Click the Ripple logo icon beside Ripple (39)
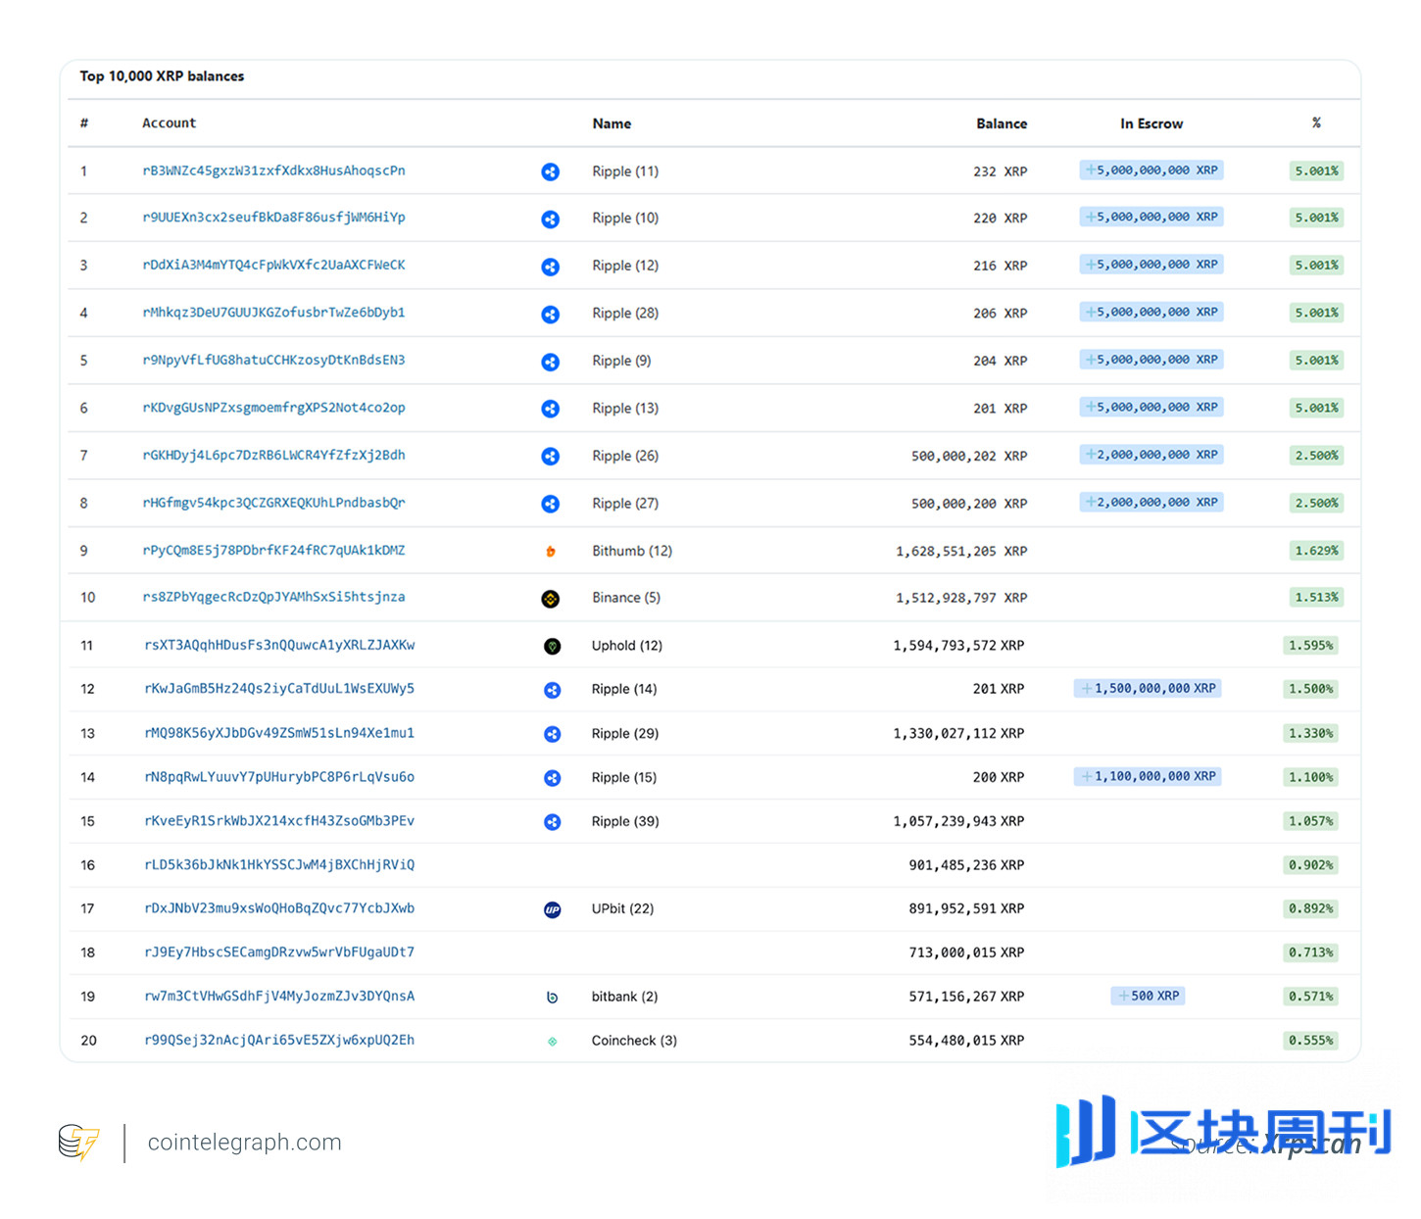This screenshot has width=1421, height=1219. [x=553, y=822]
